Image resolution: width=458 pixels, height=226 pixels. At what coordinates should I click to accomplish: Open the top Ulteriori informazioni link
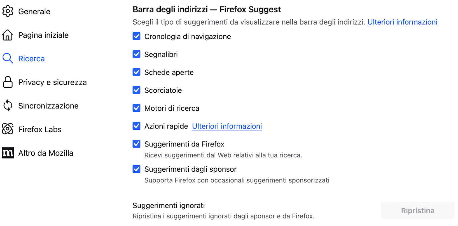point(402,22)
